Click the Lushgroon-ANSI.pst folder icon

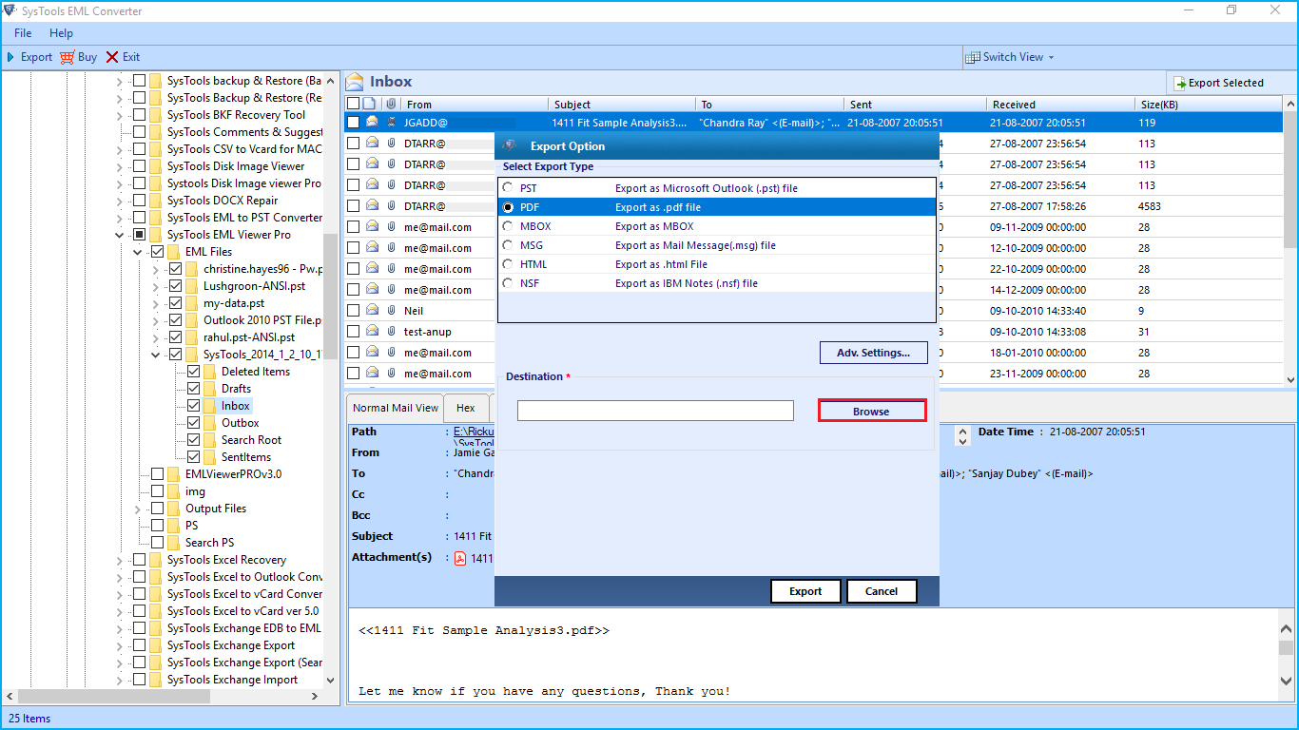point(191,286)
